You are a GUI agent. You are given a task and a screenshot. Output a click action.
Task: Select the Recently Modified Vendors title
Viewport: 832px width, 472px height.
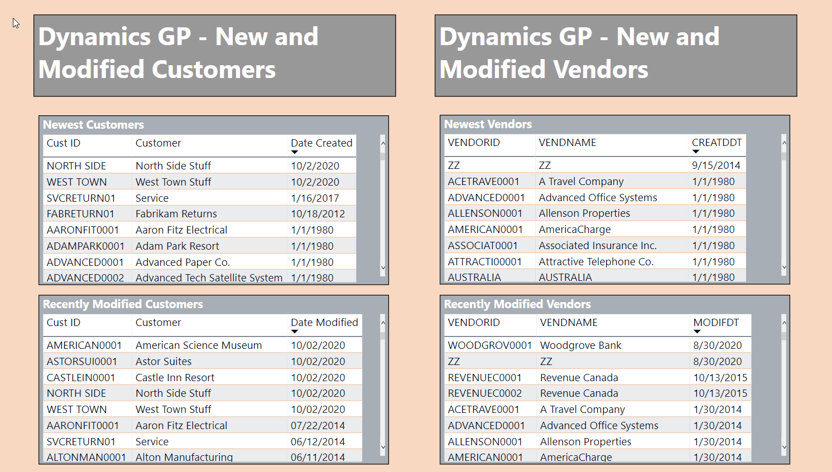click(x=517, y=304)
